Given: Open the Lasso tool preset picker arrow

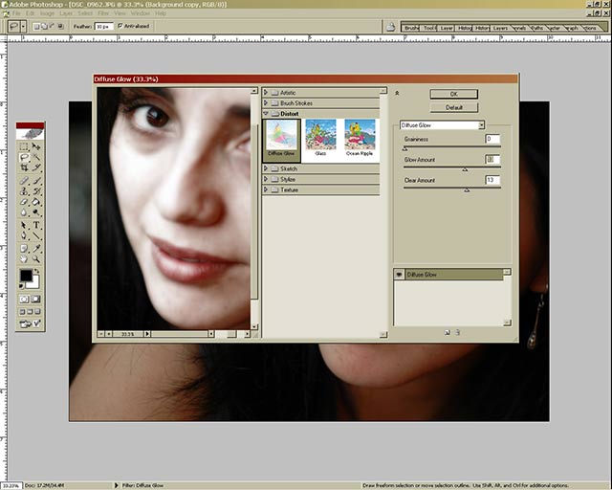Looking at the screenshot, I should pyautogui.click(x=23, y=27).
